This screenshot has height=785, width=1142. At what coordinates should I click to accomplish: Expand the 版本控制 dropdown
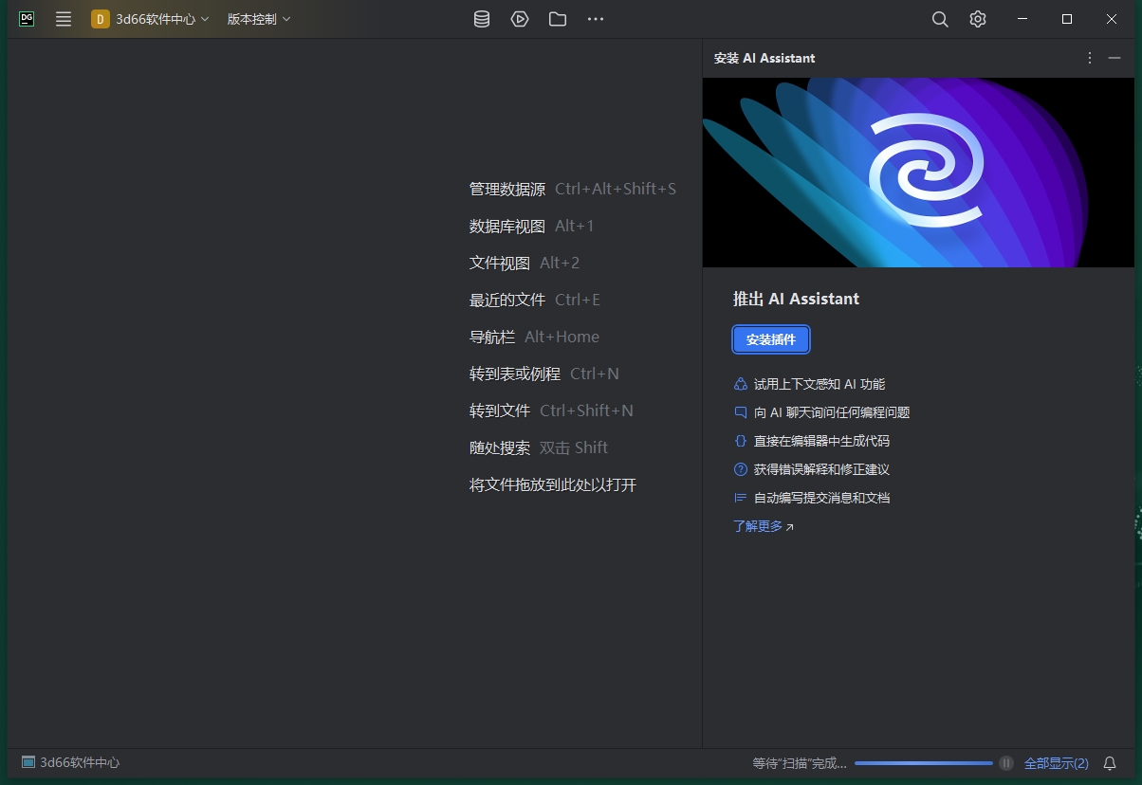tap(259, 19)
